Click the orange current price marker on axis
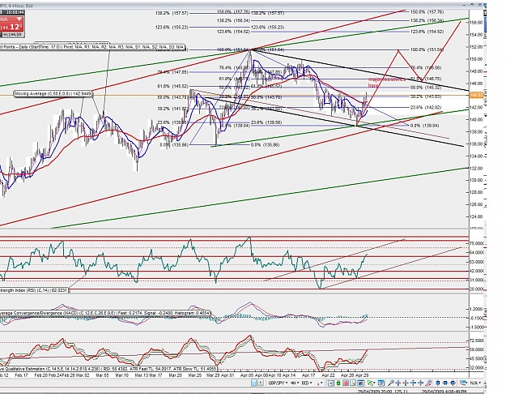This screenshot has height=394, width=506. click(475, 96)
